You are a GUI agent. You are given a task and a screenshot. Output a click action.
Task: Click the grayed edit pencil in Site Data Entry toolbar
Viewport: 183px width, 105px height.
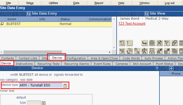pos(6,14)
